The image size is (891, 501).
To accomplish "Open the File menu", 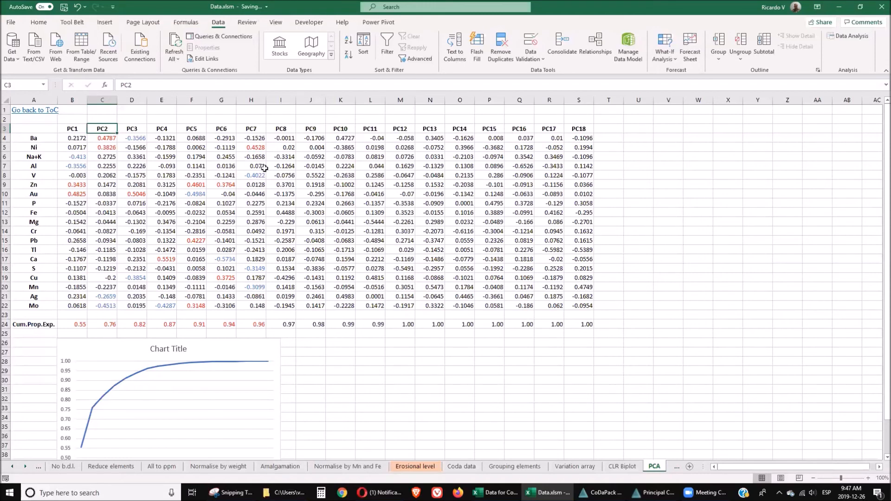I will [x=11, y=22].
